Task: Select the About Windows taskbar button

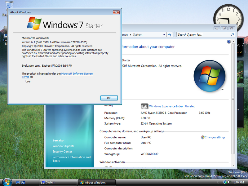Action: [97, 182]
